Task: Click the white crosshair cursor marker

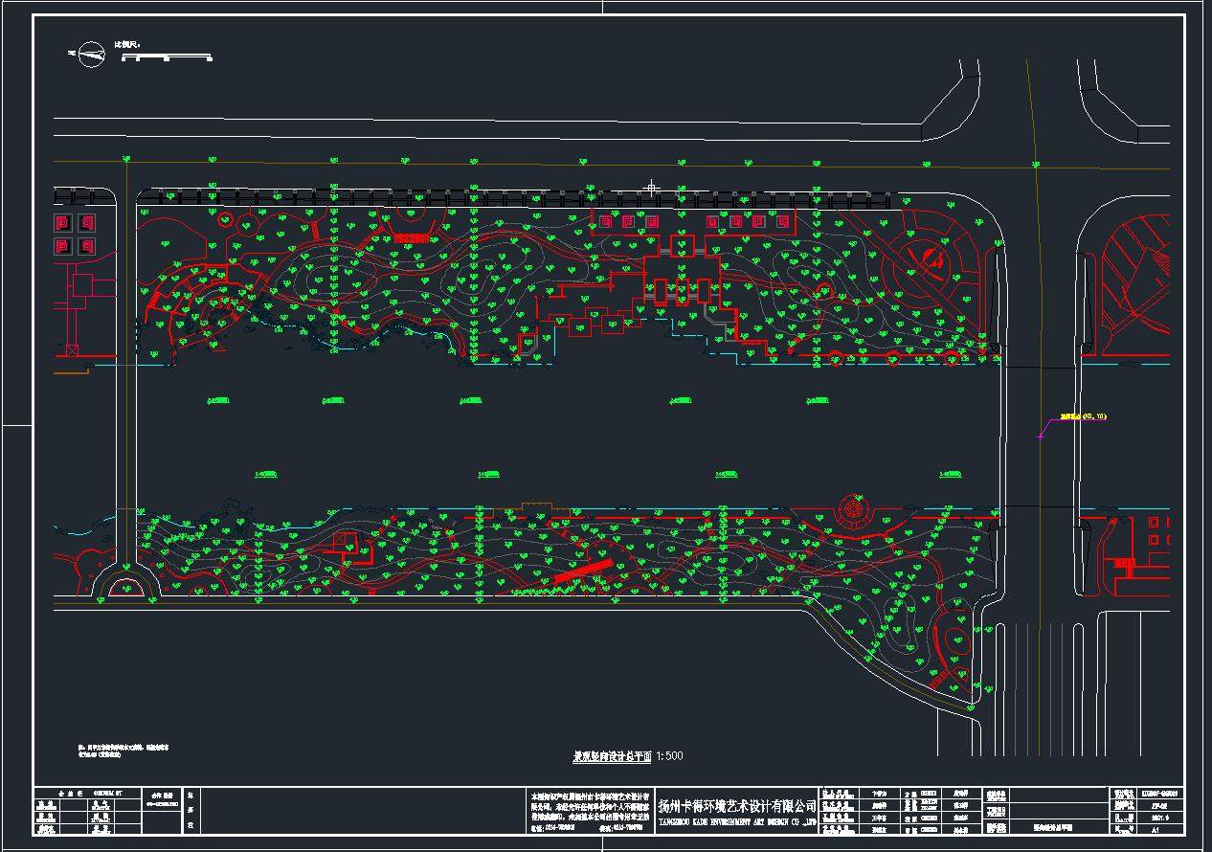Action: point(652,188)
